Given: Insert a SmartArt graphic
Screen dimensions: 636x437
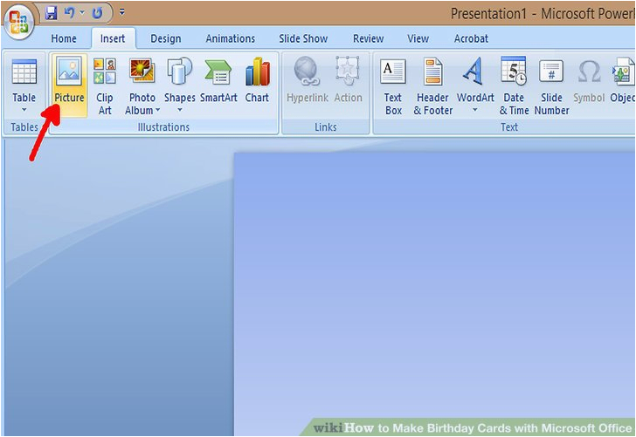Looking at the screenshot, I should pyautogui.click(x=218, y=81).
